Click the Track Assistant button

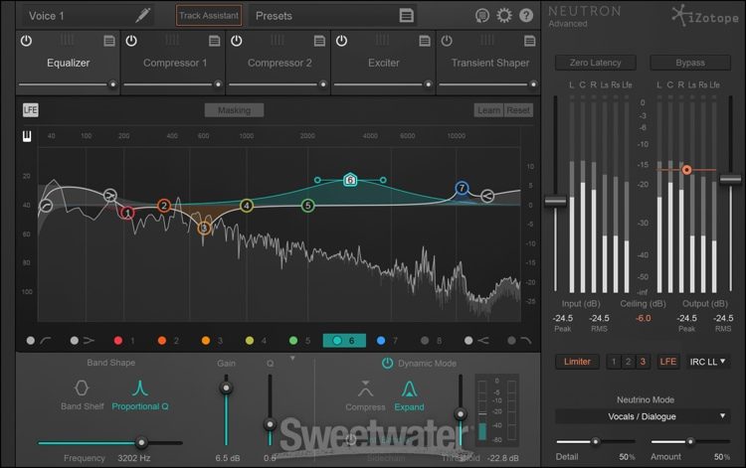(x=209, y=16)
